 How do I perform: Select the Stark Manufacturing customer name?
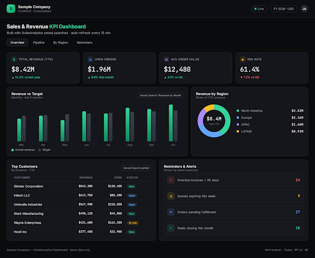pos(29,214)
